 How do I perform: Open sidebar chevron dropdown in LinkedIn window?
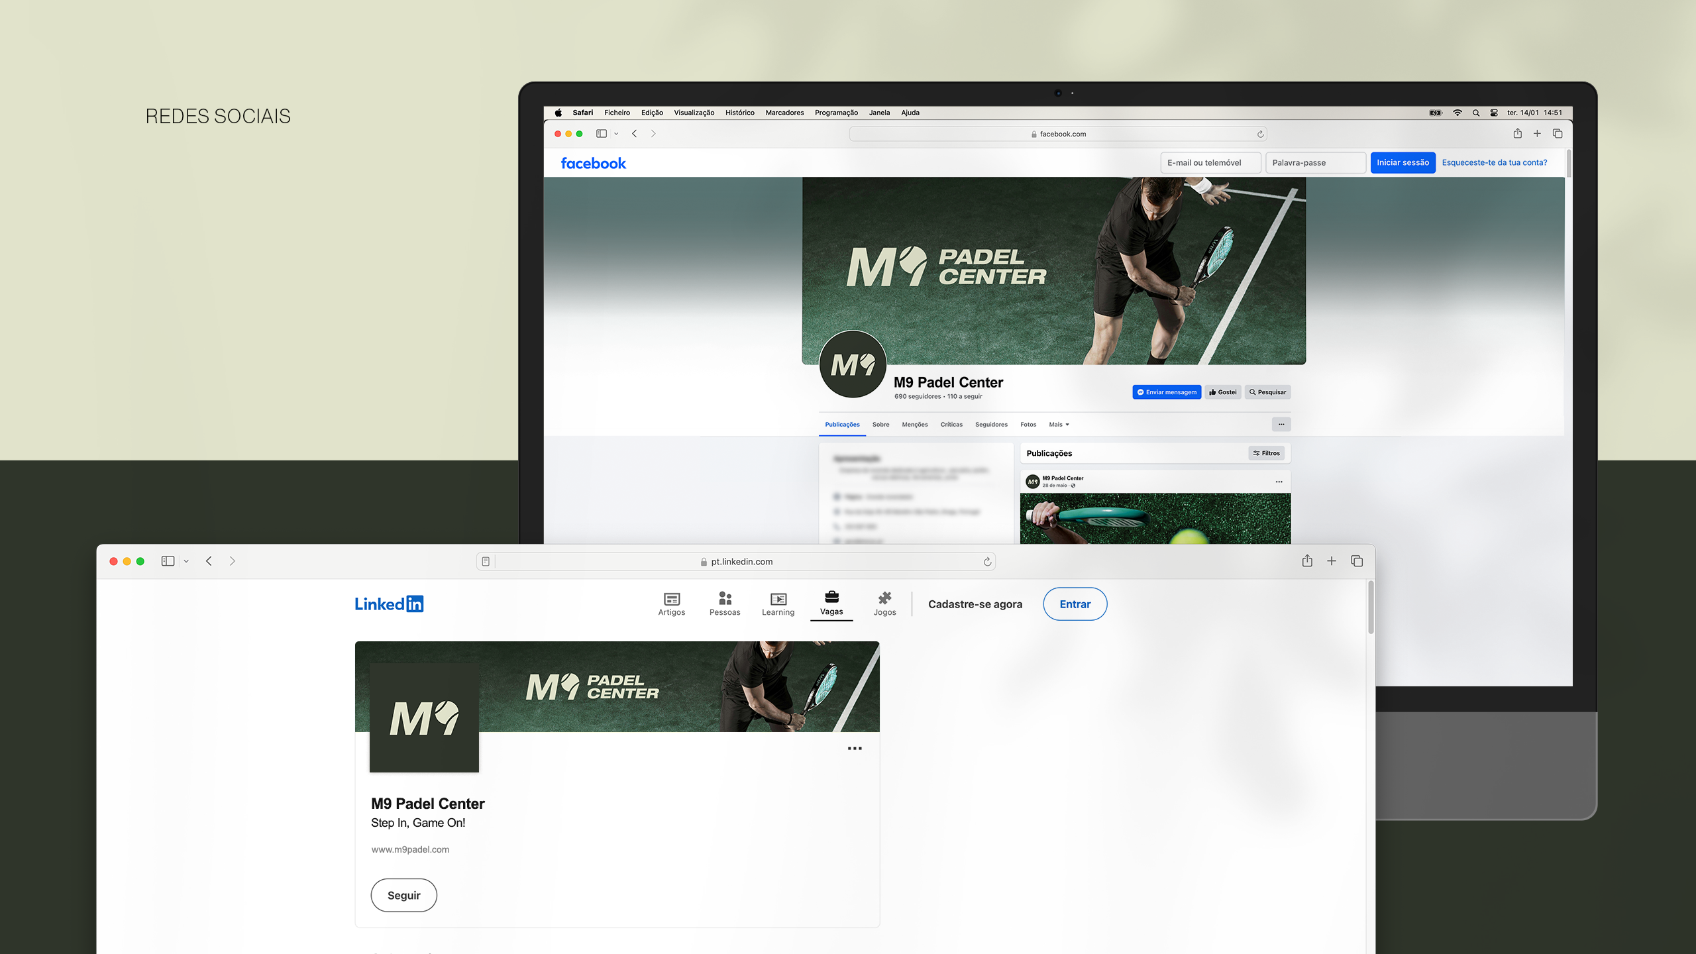coord(186,561)
